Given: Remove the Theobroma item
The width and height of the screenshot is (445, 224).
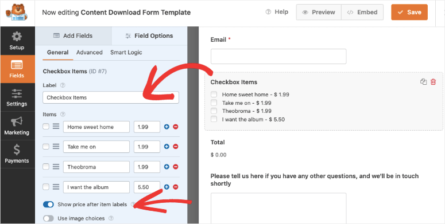Looking at the screenshot, I should (x=175, y=167).
